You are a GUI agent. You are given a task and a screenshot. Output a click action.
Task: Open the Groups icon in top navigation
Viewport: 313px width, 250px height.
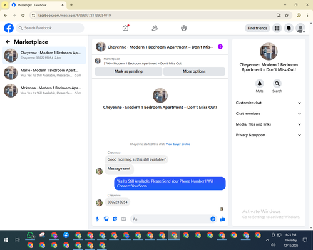(184, 28)
